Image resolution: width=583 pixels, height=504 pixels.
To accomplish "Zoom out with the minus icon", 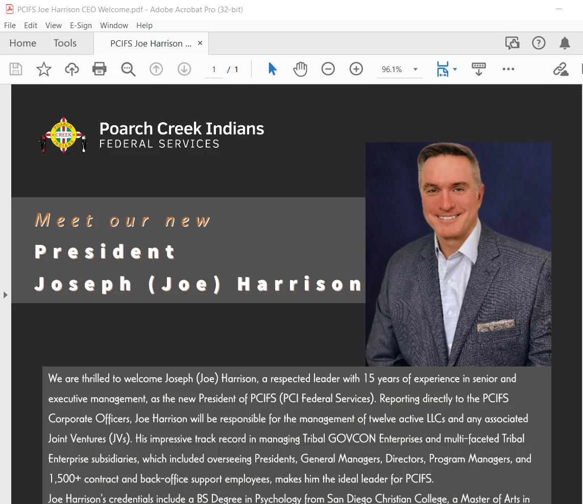I will 328,69.
